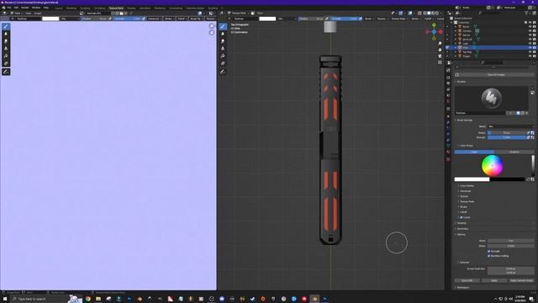Hide the Trigger object in the outliner
538x303 pixels.
coord(530,56)
